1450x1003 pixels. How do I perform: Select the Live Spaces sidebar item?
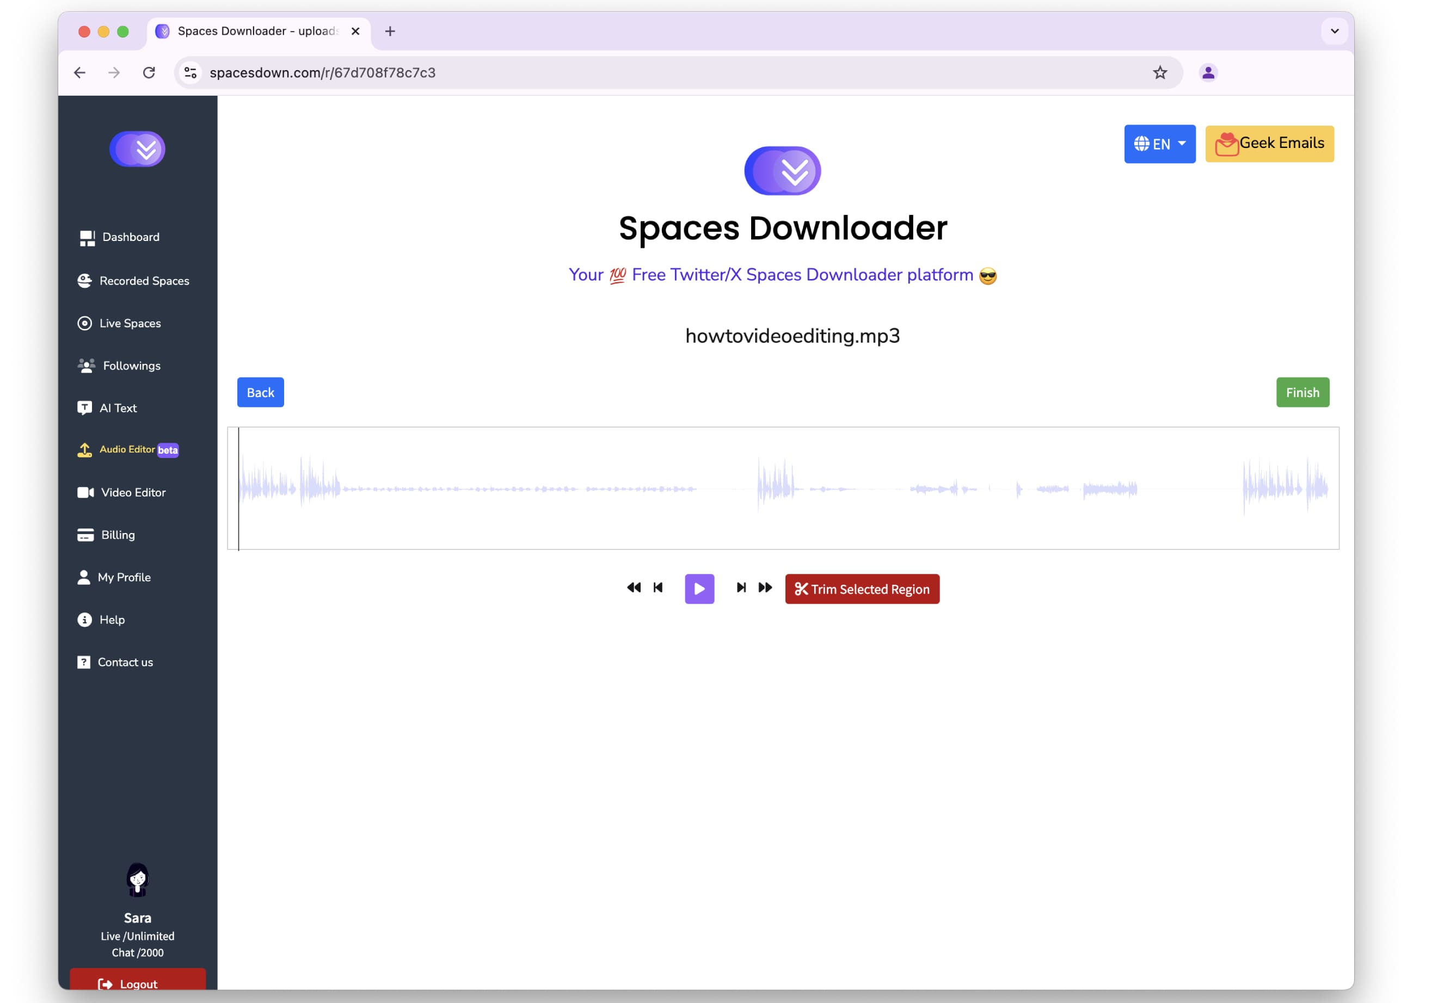[119, 323]
